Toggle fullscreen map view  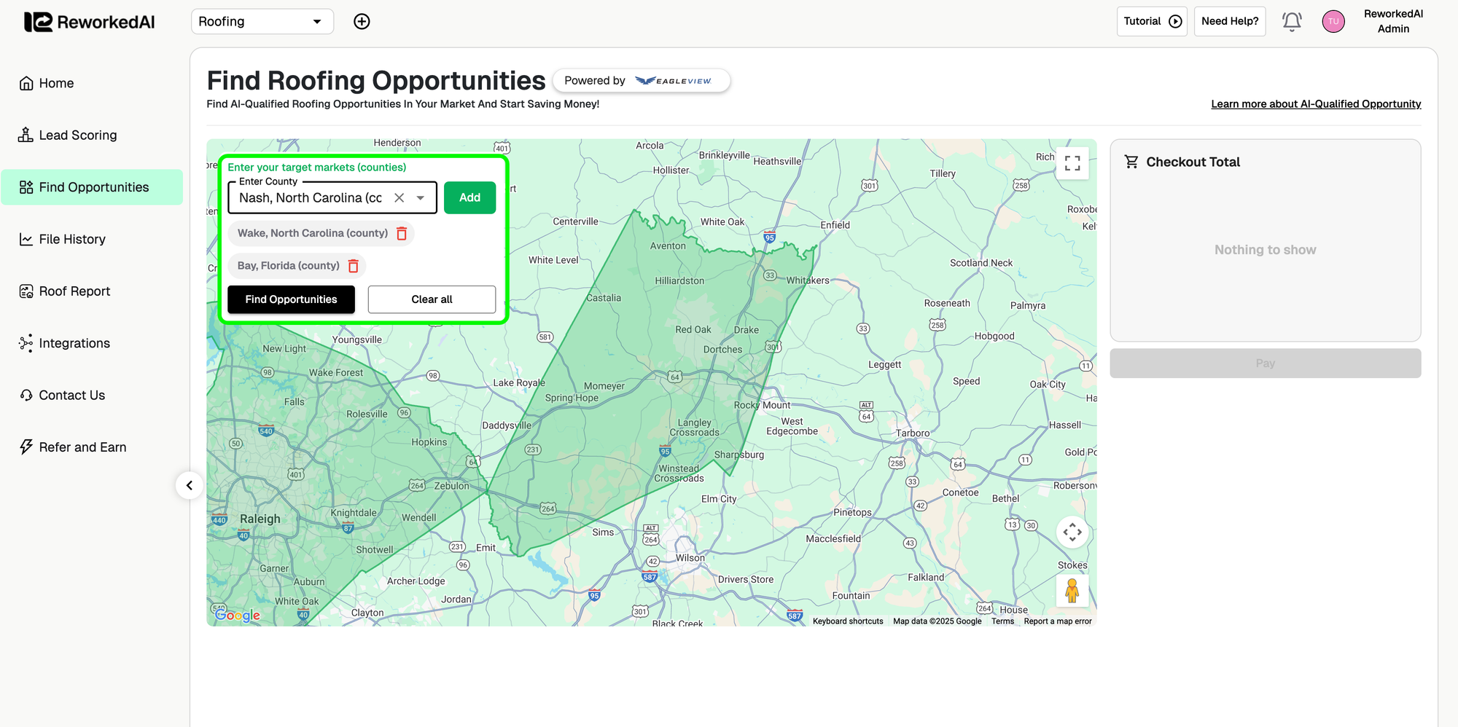[x=1072, y=163]
